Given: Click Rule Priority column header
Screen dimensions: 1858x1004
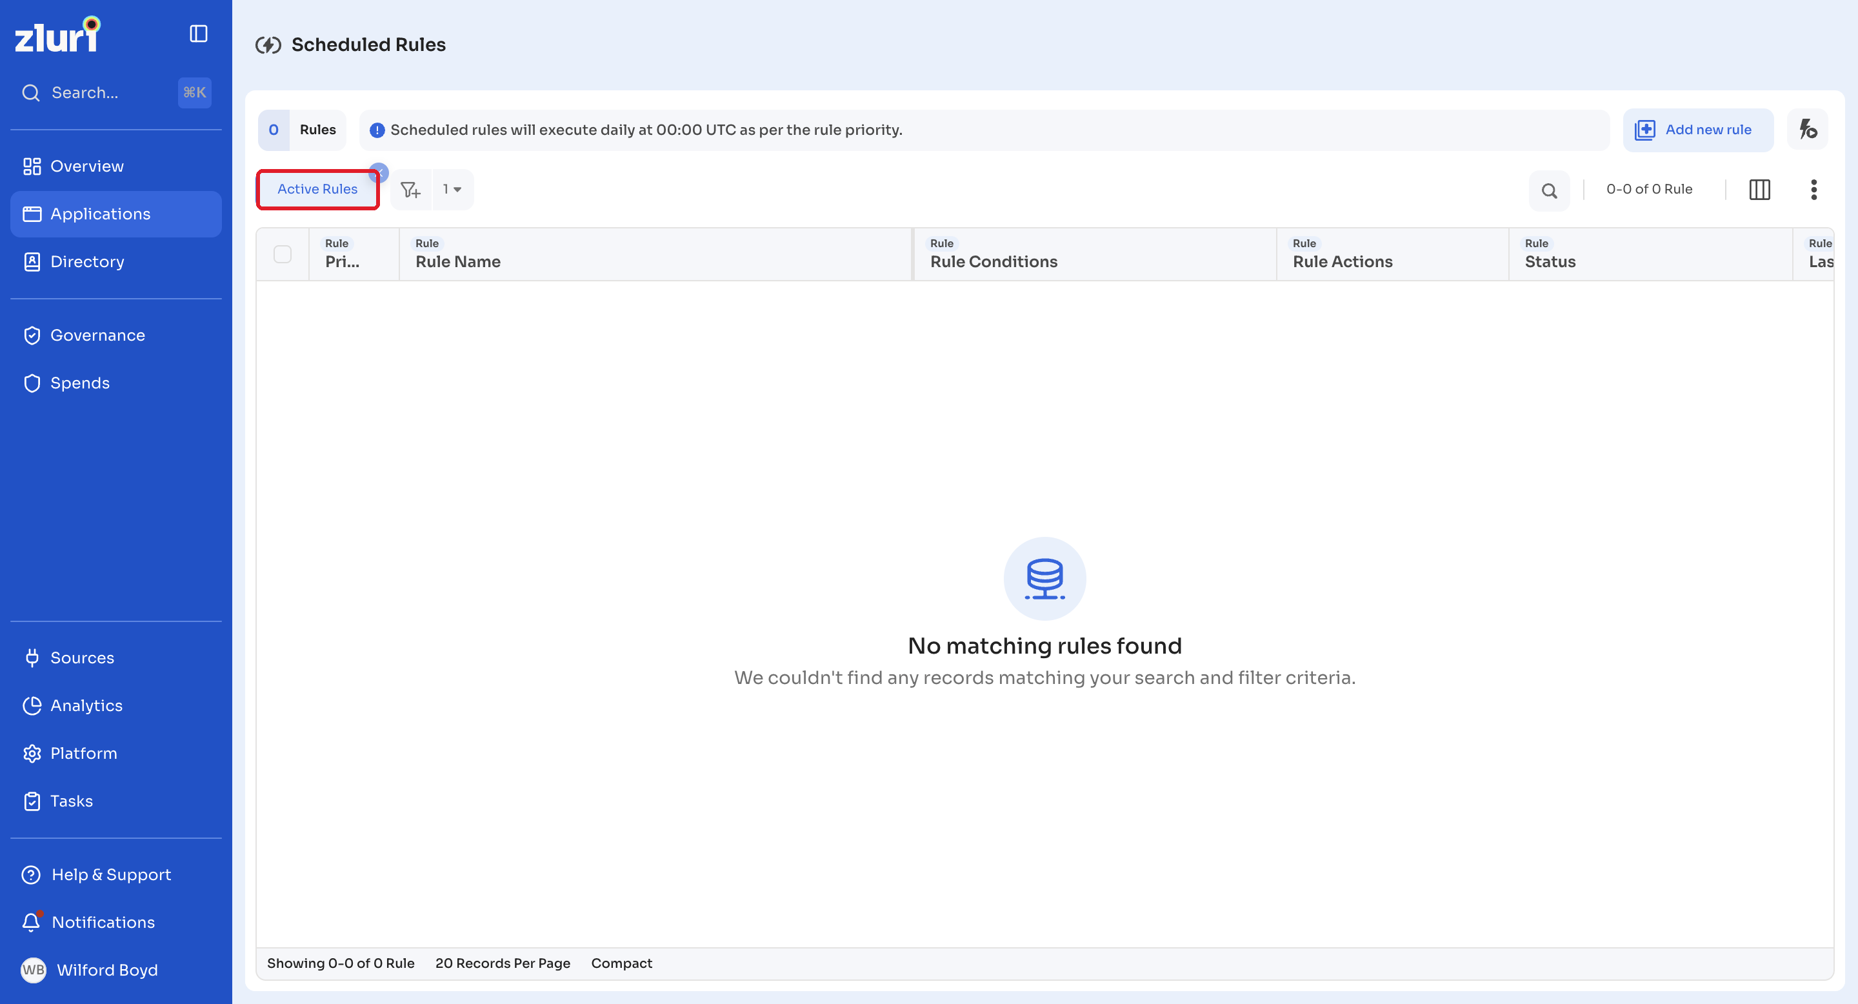Looking at the screenshot, I should coord(354,254).
